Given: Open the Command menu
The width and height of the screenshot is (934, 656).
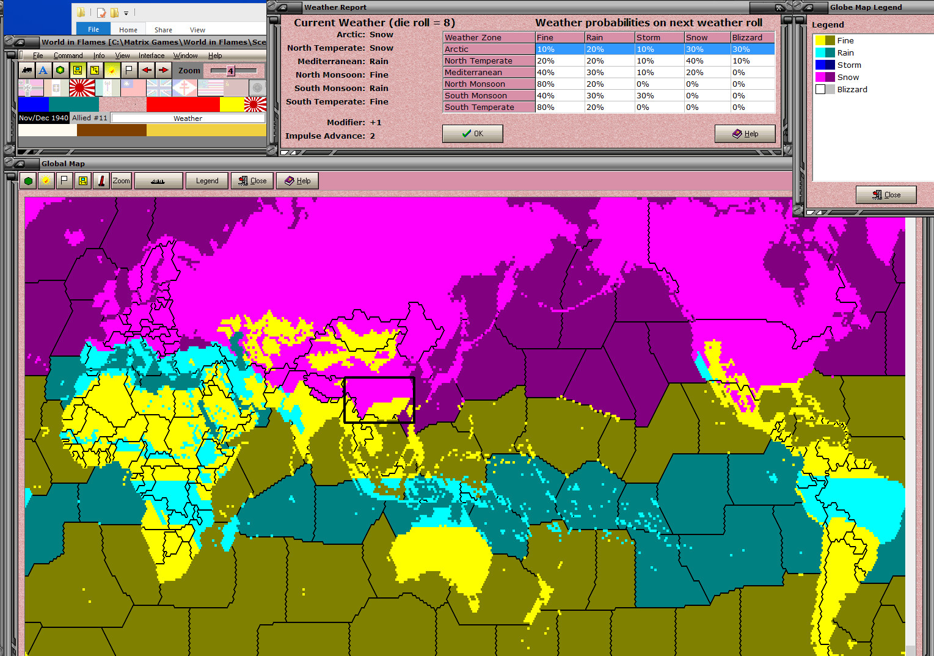Looking at the screenshot, I should (x=68, y=56).
